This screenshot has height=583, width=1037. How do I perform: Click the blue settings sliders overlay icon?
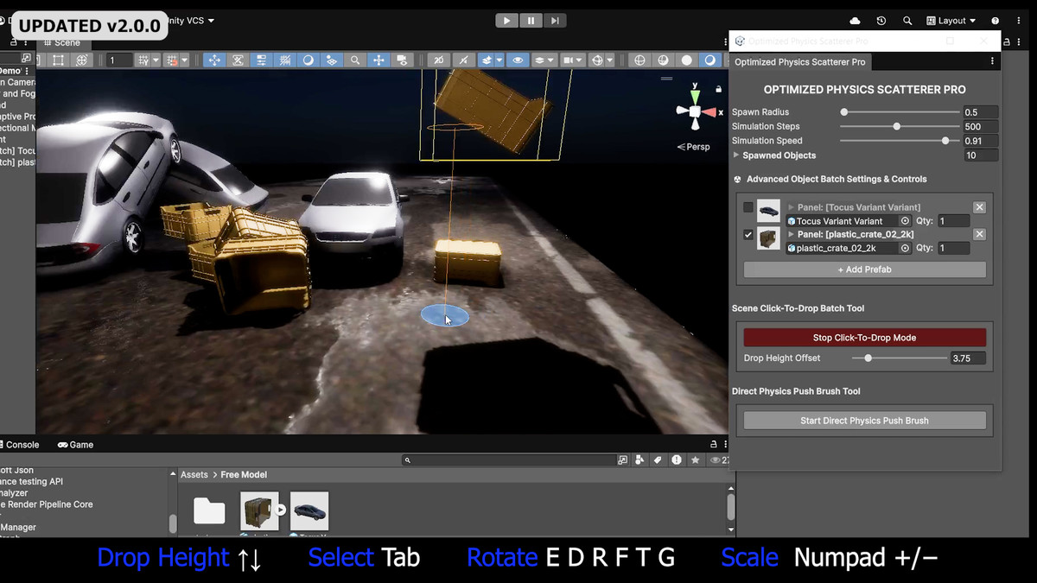click(x=261, y=60)
